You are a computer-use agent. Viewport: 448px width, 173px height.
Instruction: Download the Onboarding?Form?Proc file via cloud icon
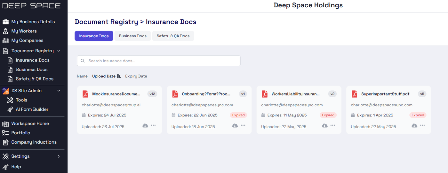click(x=235, y=125)
